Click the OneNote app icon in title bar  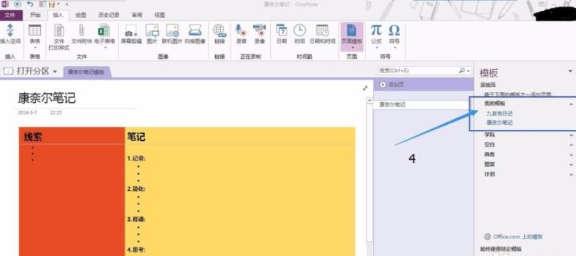tap(5, 4)
